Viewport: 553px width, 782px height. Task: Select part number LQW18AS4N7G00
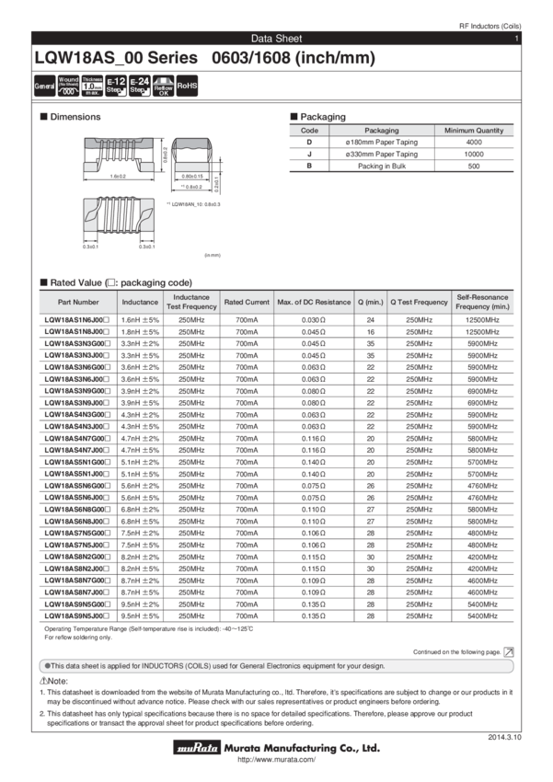tap(78, 438)
